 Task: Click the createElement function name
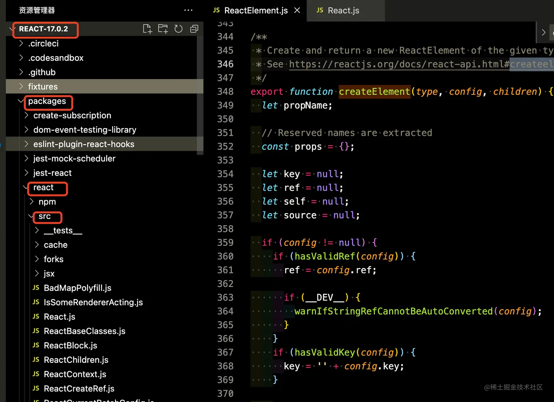click(x=374, y=92)
